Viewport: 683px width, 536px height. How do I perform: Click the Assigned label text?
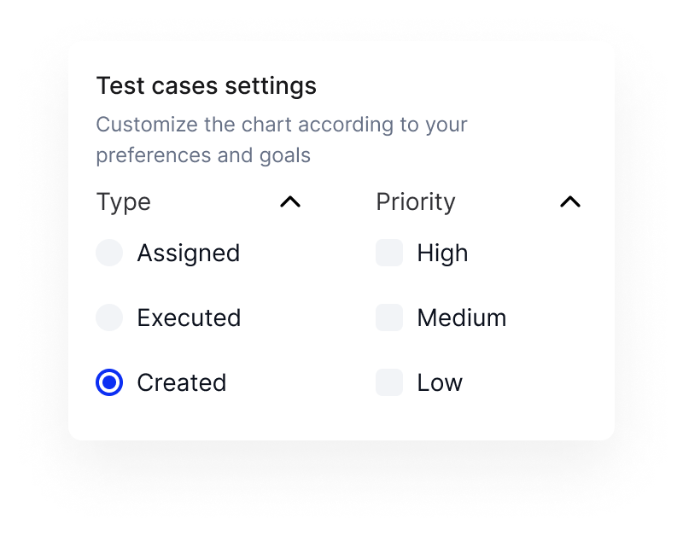coord(189,253)
